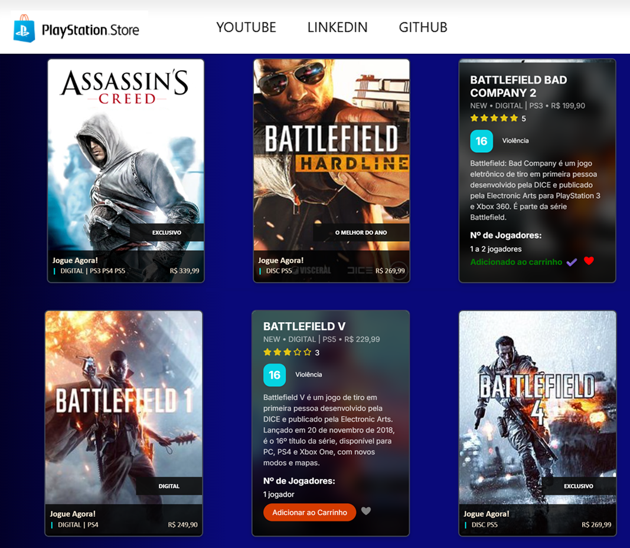Favorite Battlefield V with the gray heart
This screenshot has width=630, height=548.
366,511
